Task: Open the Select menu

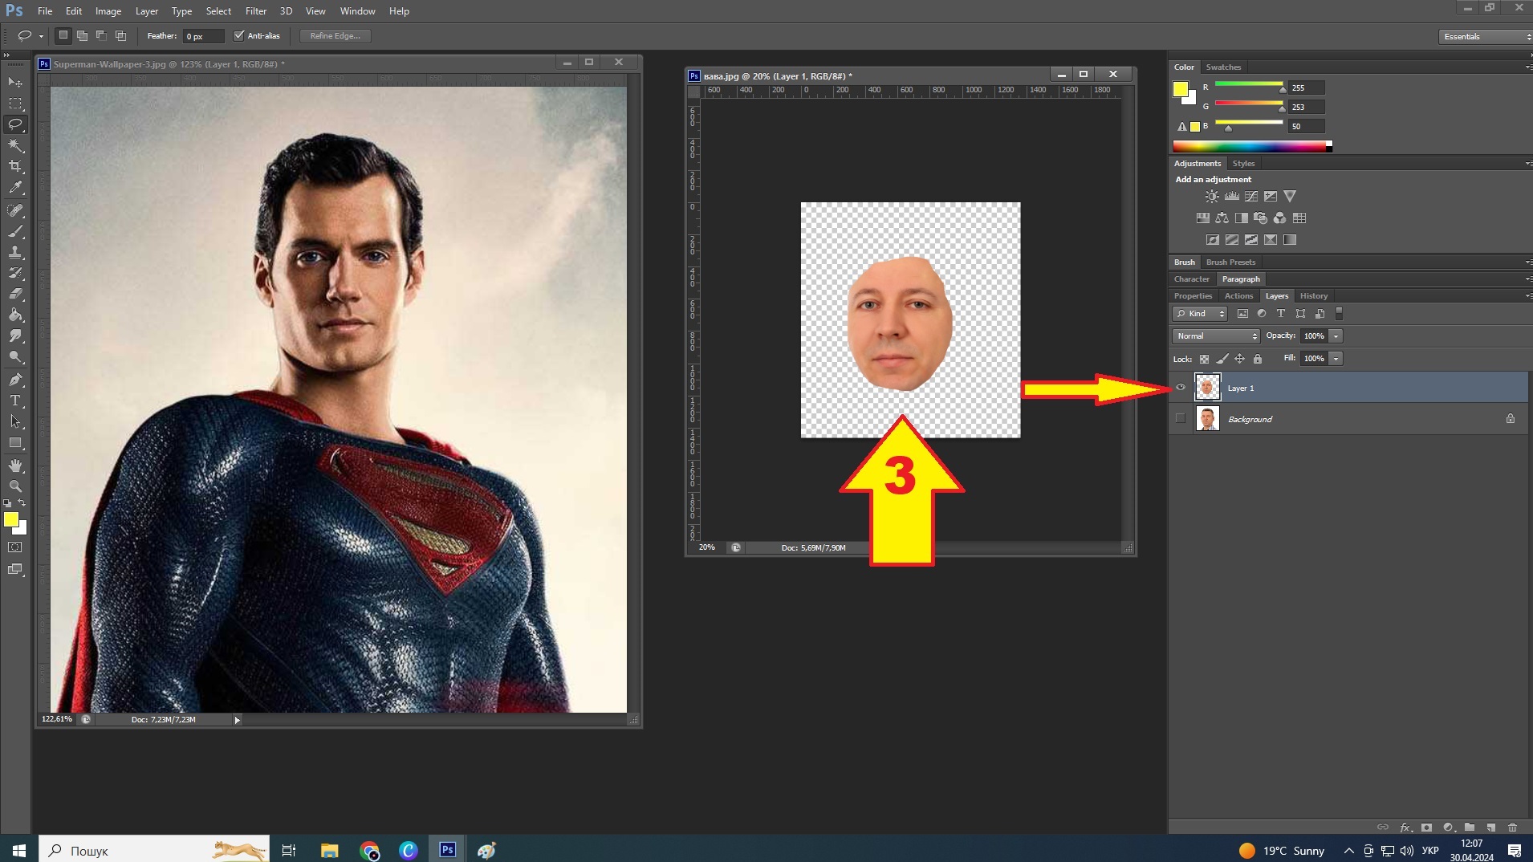Action: tap(218, 11)
